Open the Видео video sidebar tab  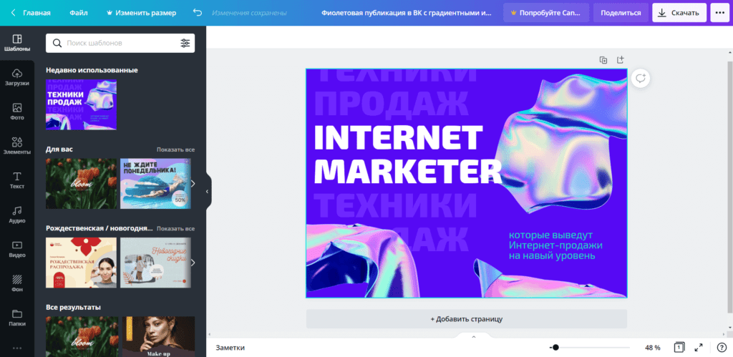[x=17, y=248]
